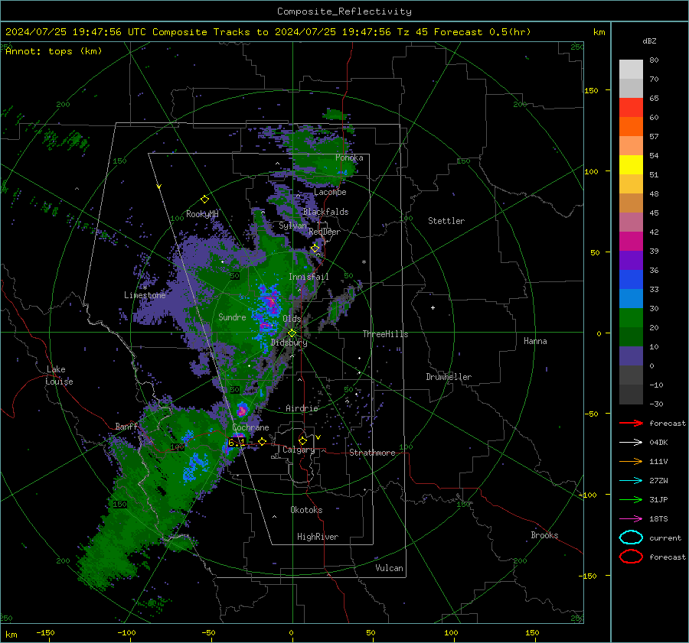Click the red forecast ellipse icon
The width and height of the screenshot is (689, 643).
631,557
